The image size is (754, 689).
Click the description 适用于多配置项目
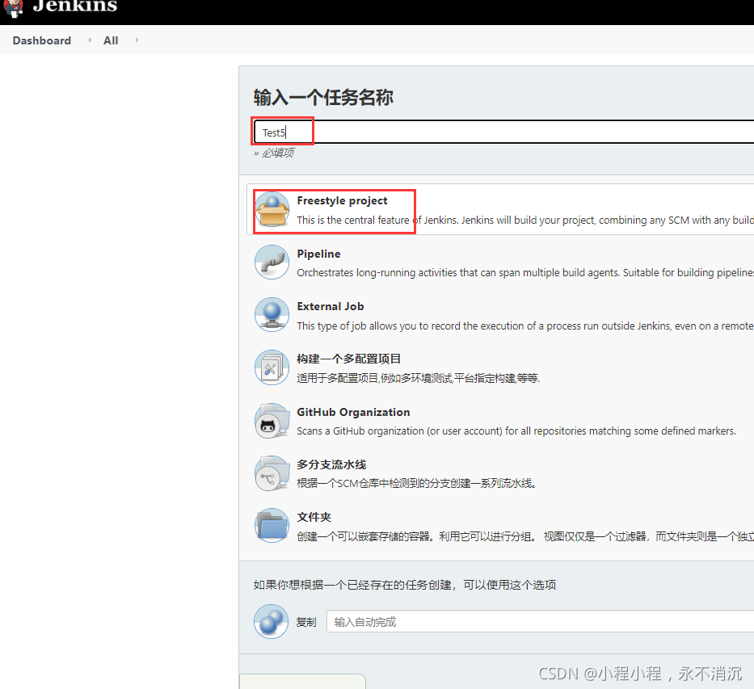tap(418, 378)
